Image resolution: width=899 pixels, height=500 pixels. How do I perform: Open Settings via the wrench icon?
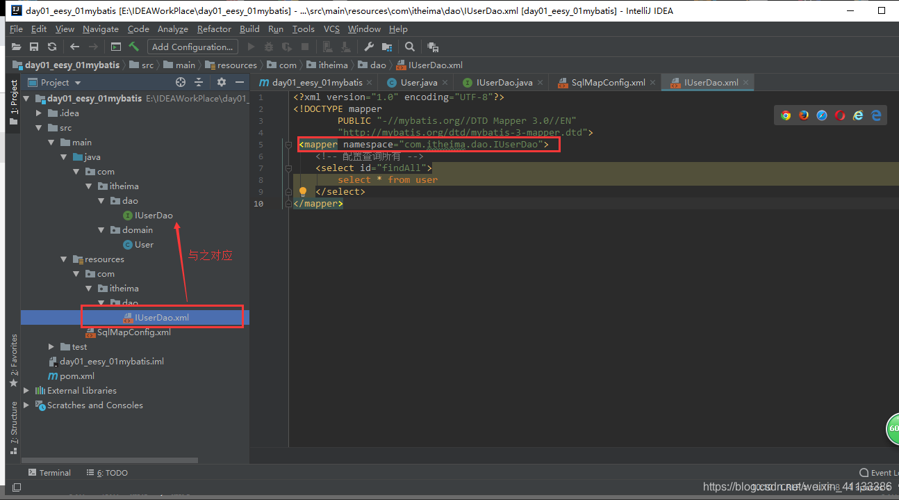[369, 47]
